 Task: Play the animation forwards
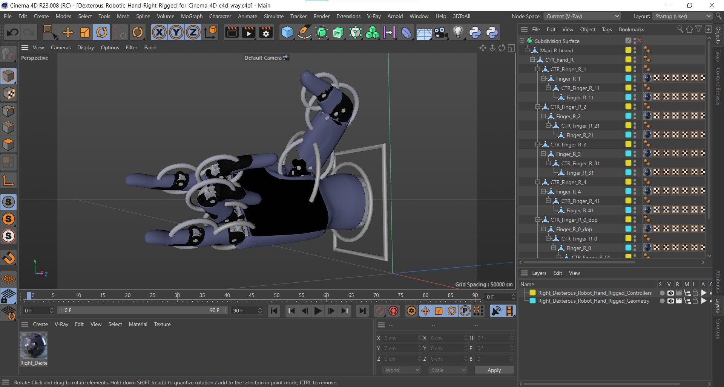click(x=318, y=311)
